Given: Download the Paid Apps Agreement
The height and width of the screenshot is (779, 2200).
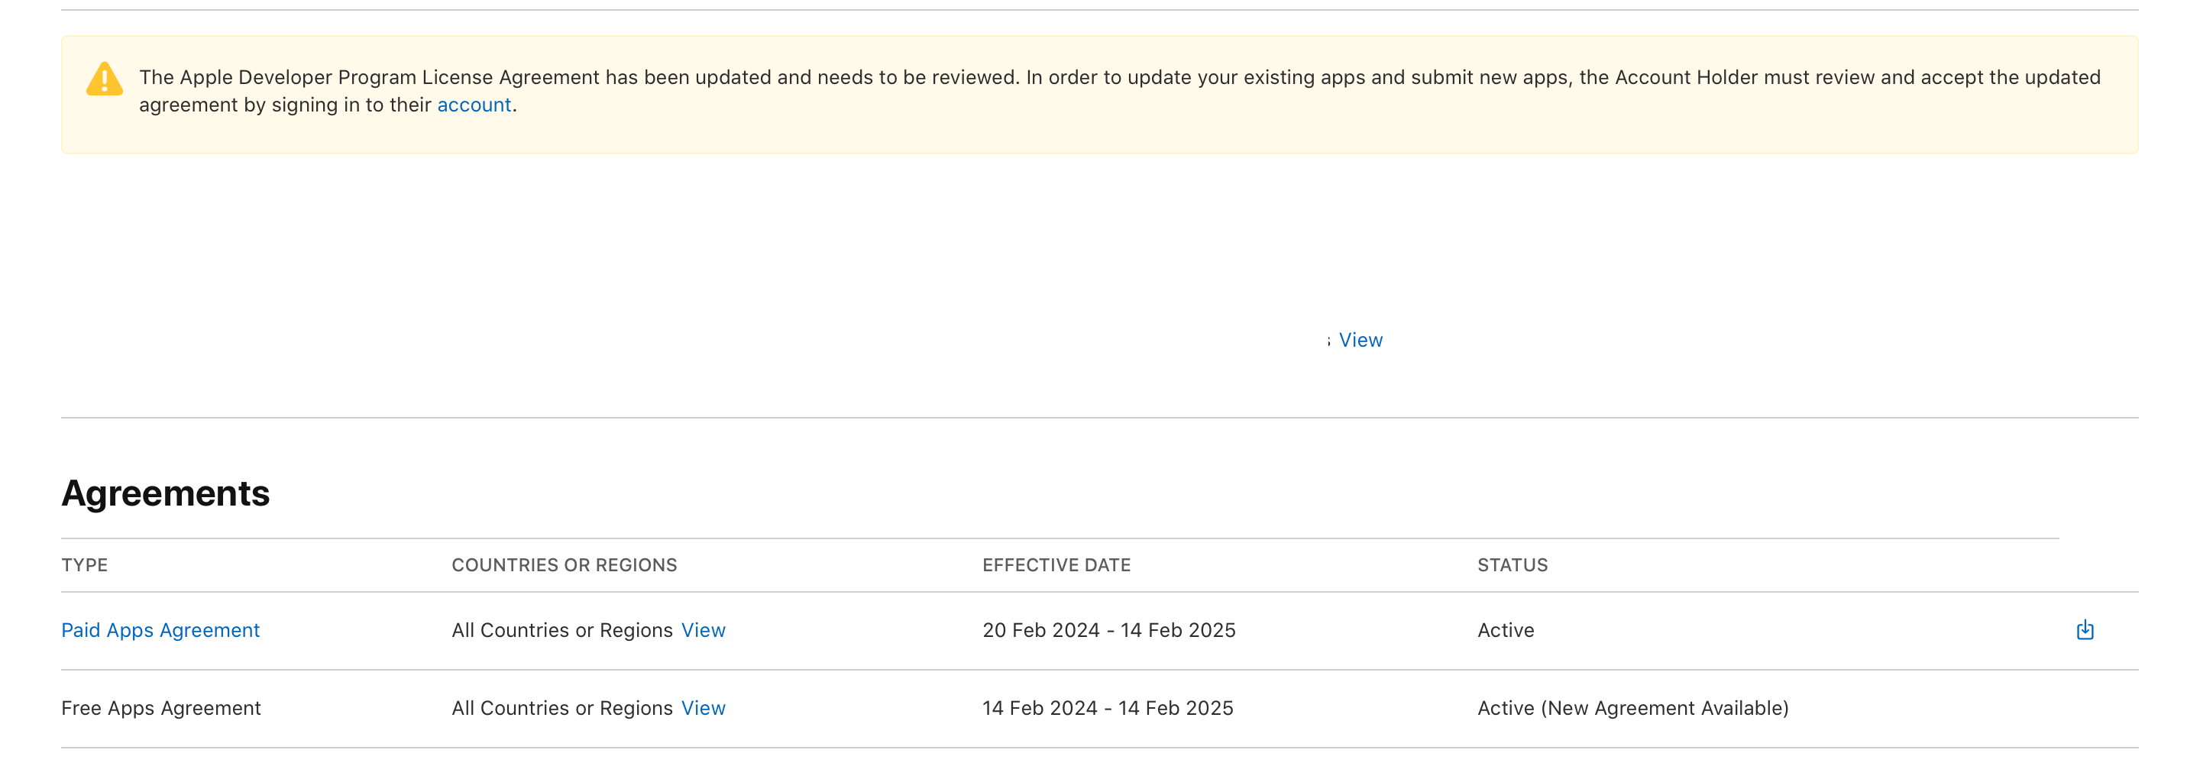Looking at the screenshot, I should coord(2085,629).
